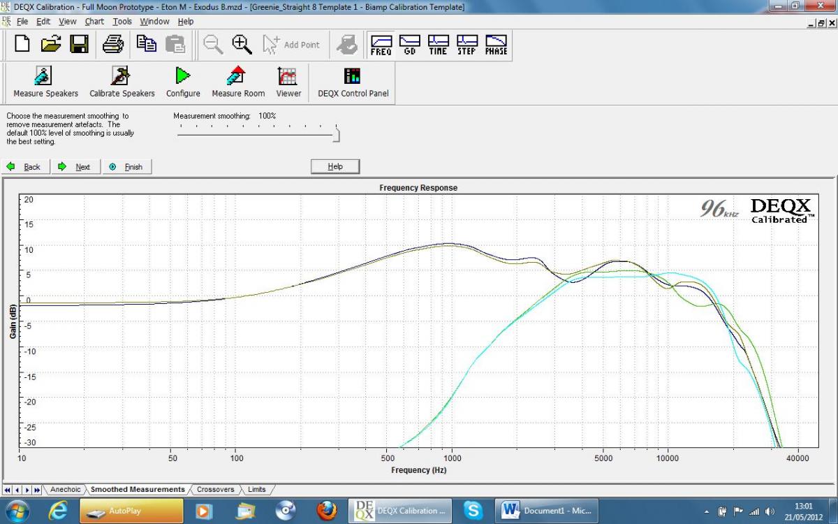Screen dimensions: 838x524
Task: Launch Firefox from the taskbar
Action: click(327, 511)
